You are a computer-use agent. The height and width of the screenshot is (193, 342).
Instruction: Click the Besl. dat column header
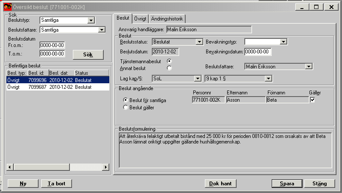point(62,73)
